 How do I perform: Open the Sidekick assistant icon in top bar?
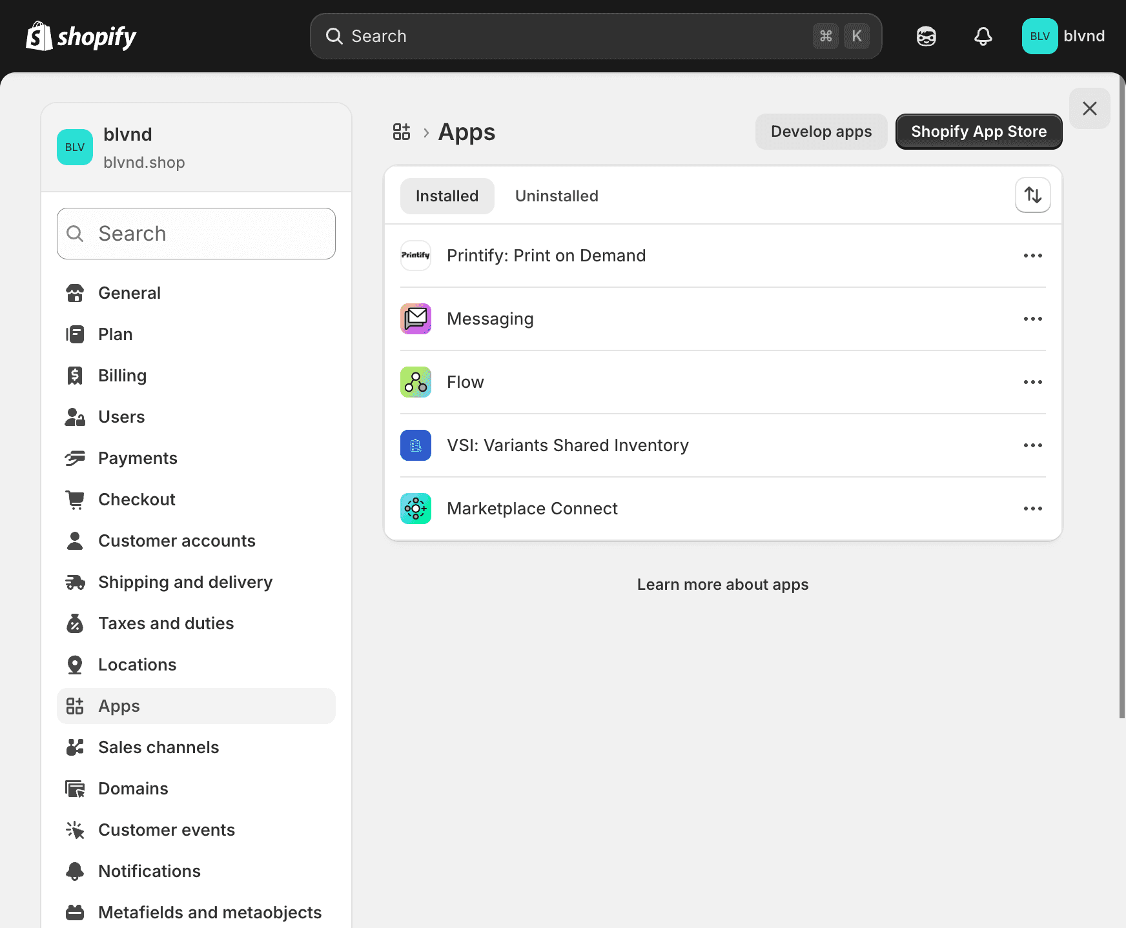tap(926, 36)
